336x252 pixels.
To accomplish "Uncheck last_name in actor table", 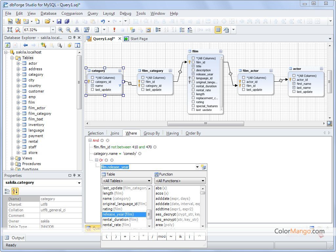I will click(x=294, y=87).
